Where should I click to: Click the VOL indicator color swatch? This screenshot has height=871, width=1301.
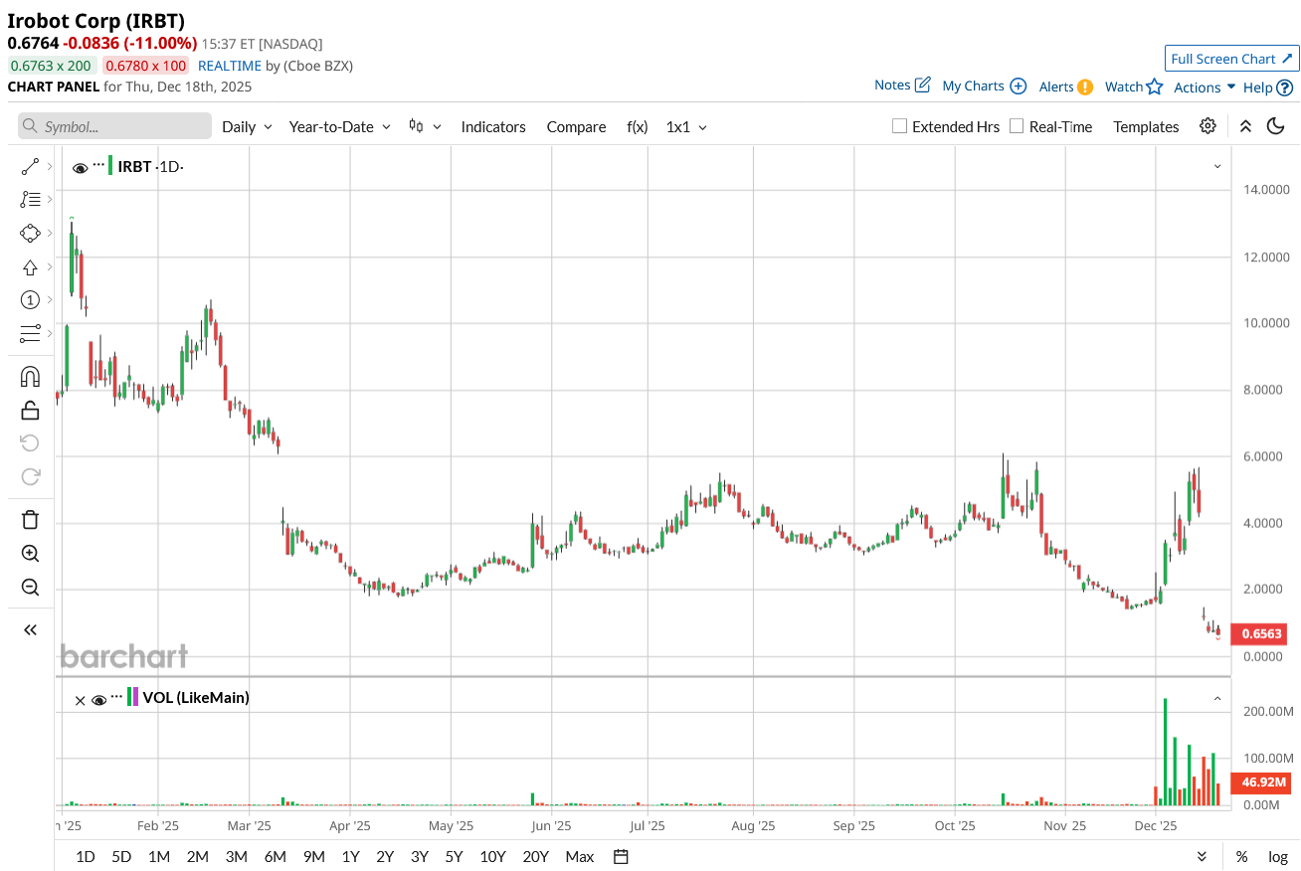(x=133, y=697)
